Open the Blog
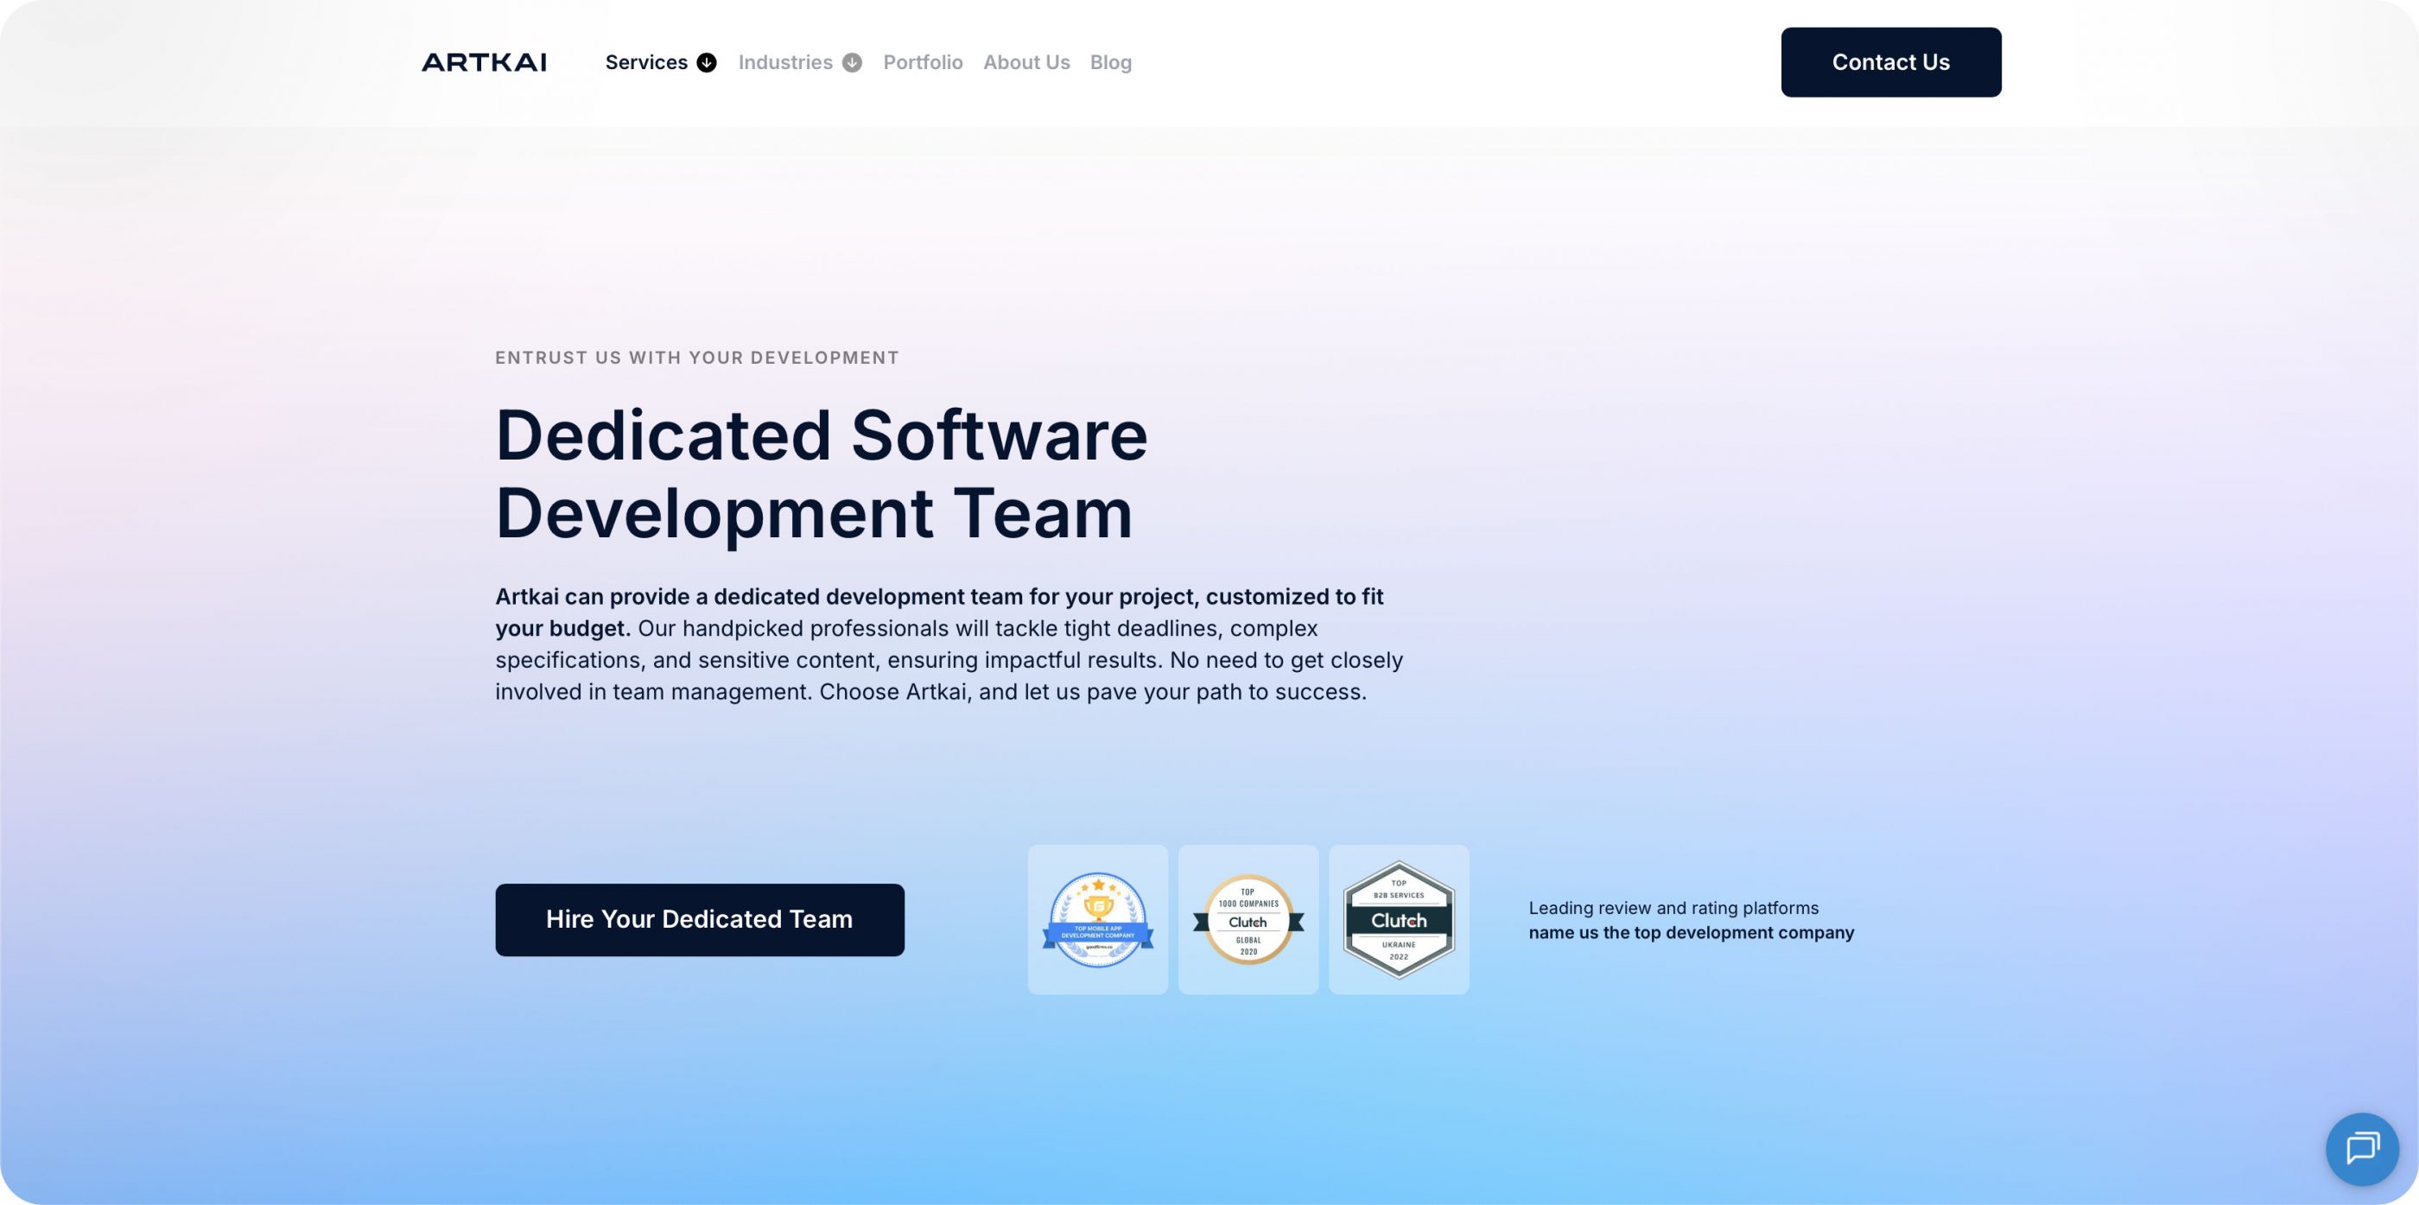The image size is (2419, 1205). 1111,62
